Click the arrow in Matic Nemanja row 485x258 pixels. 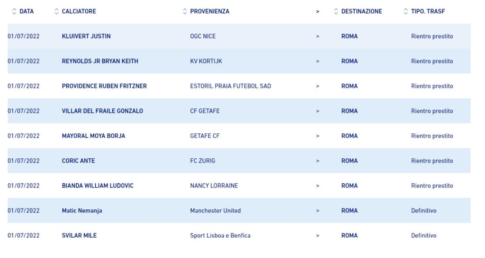point(317,211)
